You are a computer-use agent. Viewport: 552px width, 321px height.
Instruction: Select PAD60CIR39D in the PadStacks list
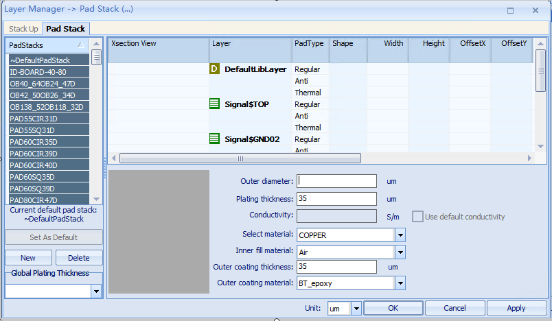[x=49, y=154]
